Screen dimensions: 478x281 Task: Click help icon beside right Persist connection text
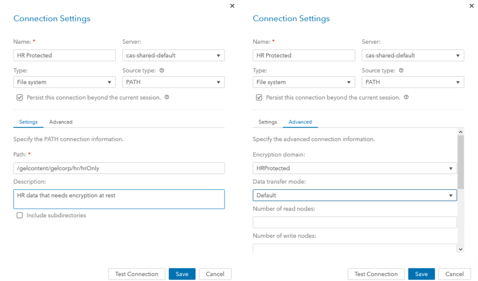tap(406, 97)
